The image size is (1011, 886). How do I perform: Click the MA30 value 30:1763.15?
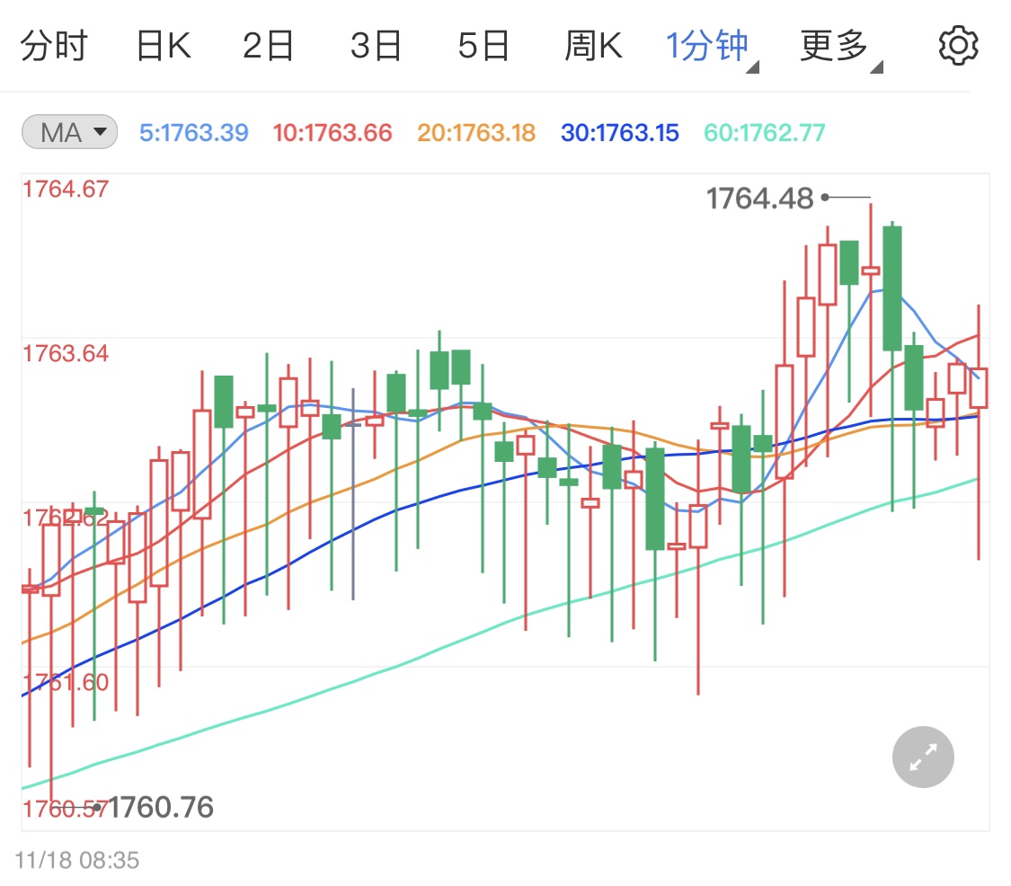coord(619,133)
